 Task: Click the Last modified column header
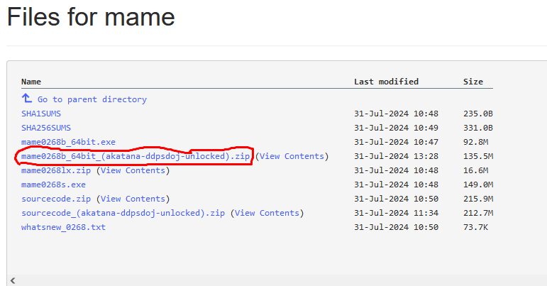click(386, 82)
